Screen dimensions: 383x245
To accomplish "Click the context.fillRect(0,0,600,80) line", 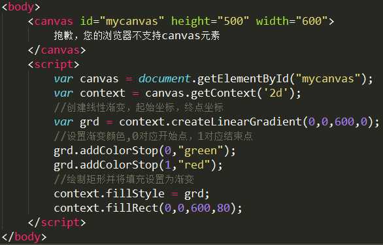I will click(148, 208).
